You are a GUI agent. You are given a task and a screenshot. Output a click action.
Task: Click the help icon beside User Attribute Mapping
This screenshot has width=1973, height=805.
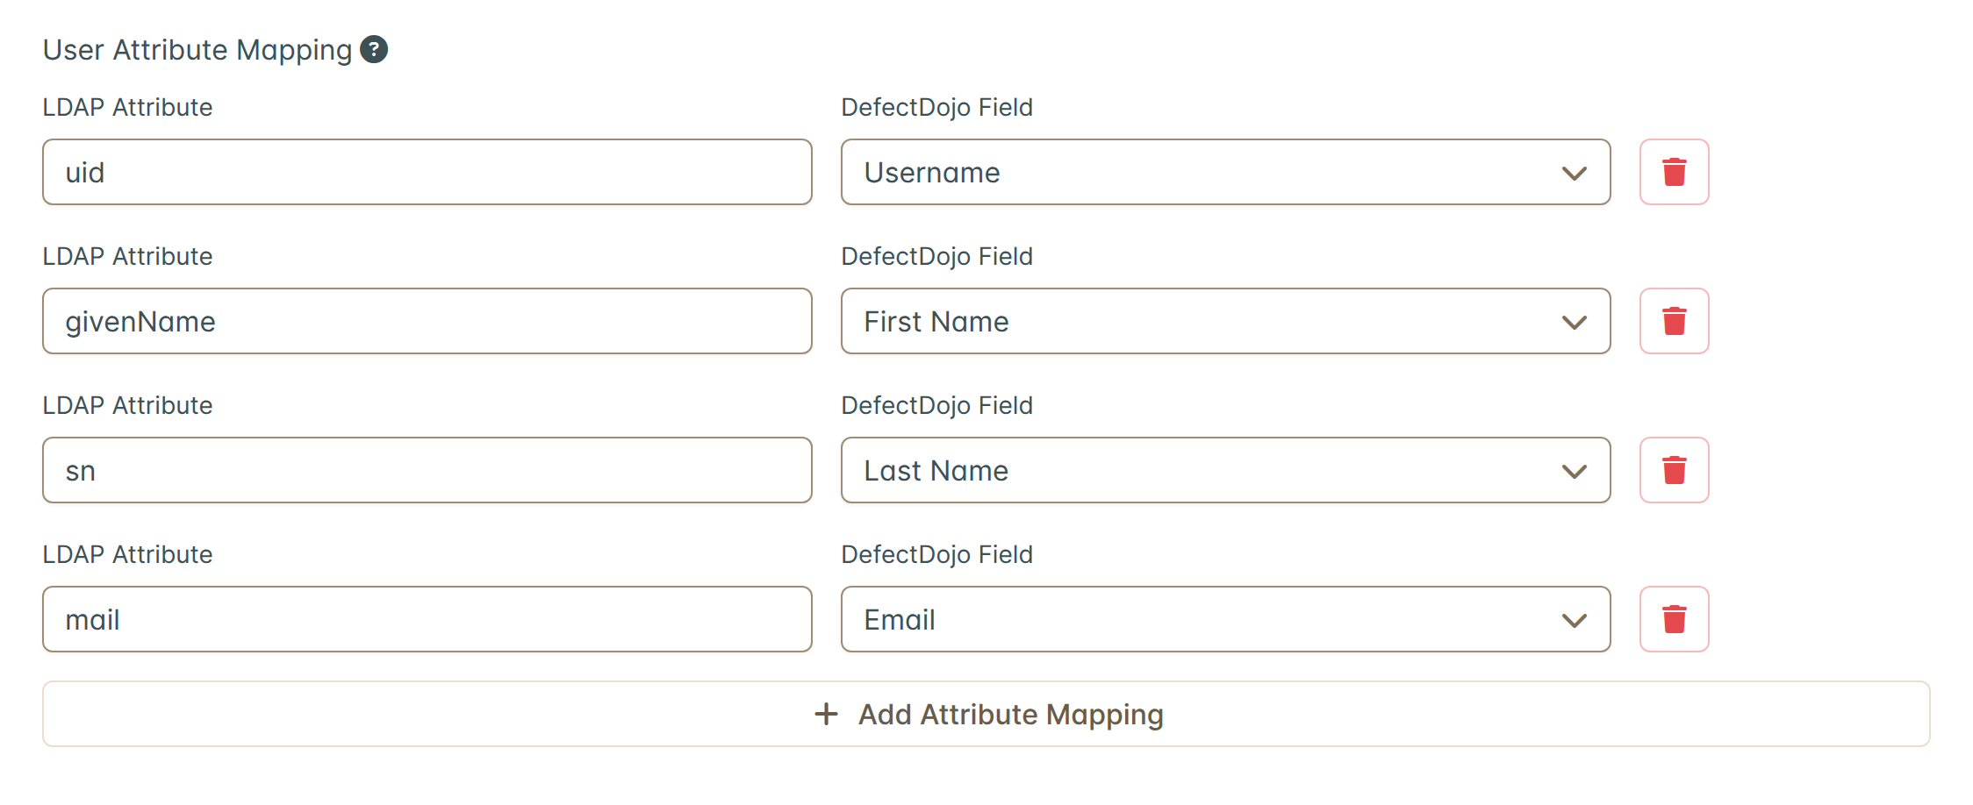pyautogui.click(x=374, y=49)
